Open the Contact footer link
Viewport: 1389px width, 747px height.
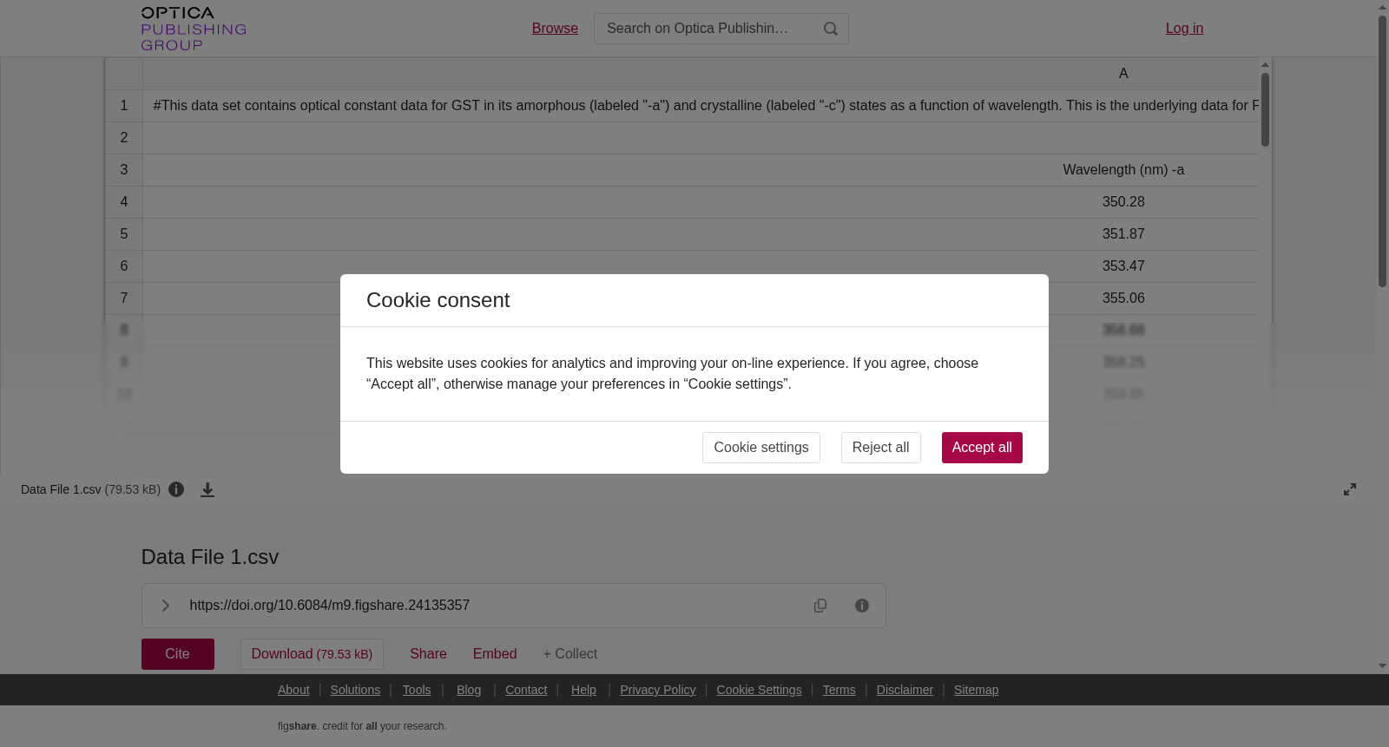tap(526, 690)
